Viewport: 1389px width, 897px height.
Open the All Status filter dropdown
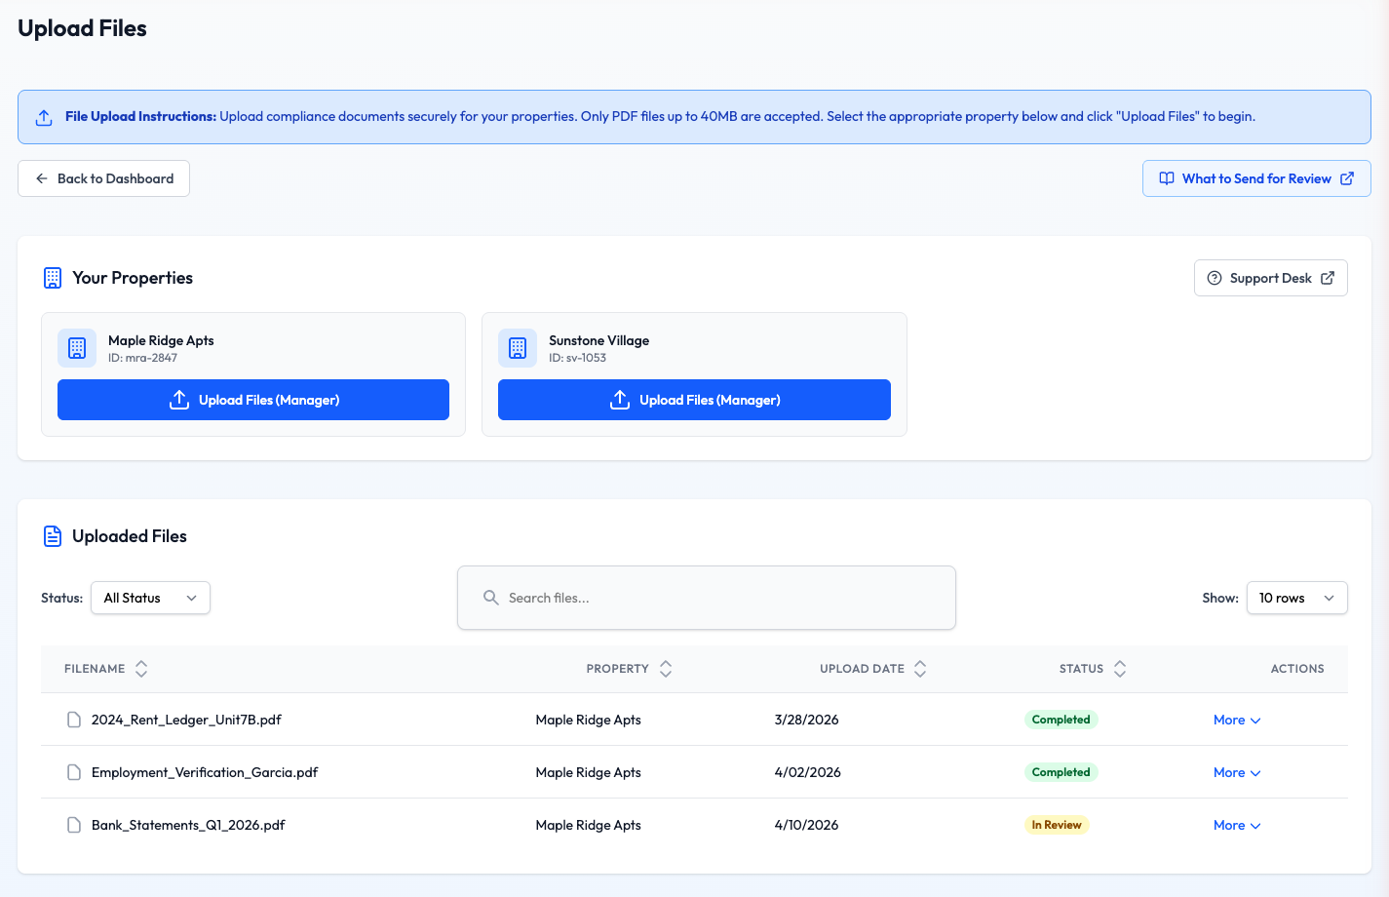click(149, 597)
